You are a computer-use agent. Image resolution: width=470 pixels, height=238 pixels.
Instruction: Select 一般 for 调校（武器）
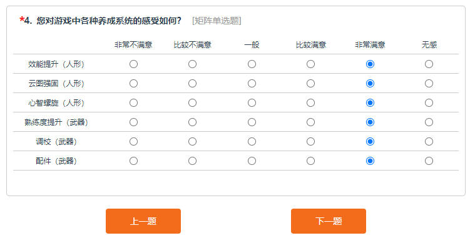(252, 141)
